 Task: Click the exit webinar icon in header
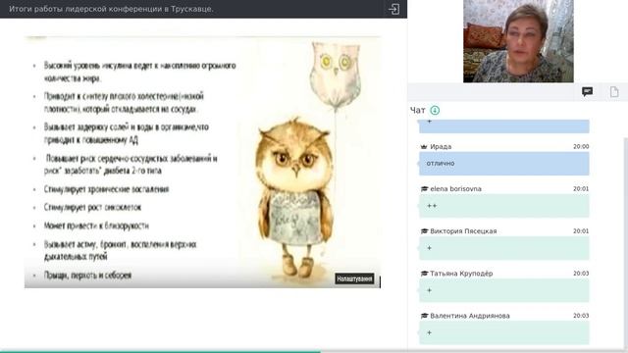pos(393,9)
